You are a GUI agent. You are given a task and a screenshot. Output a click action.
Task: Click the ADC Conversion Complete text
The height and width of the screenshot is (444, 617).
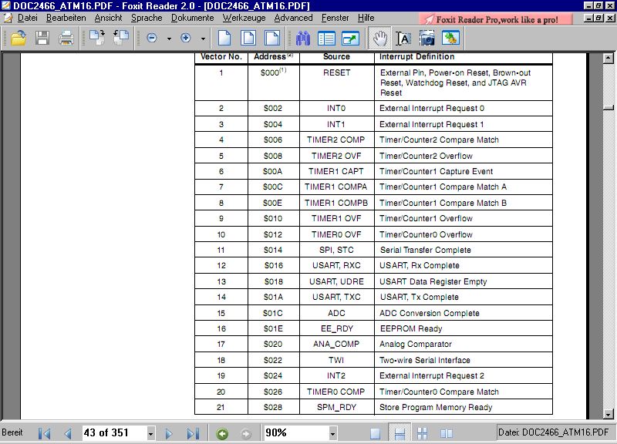[x=430, y=313]
